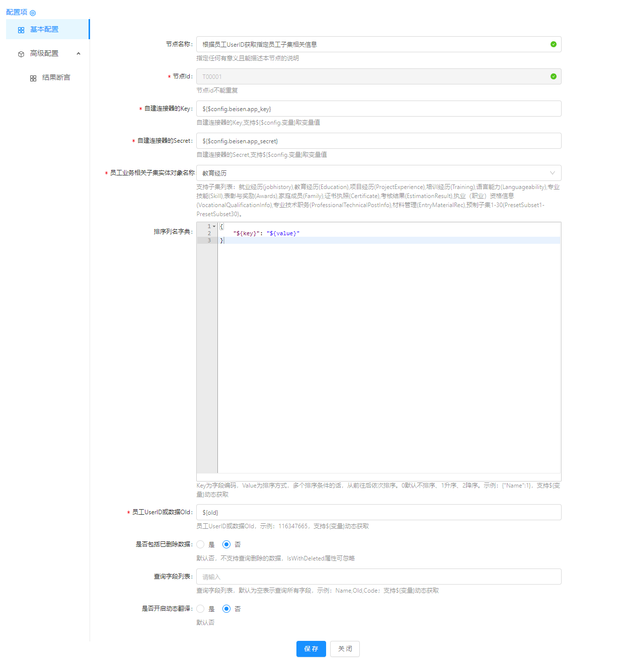Click line 2 of the 排序列名字典 editor
The height and width of the screenshot is (665, 622).
pyautogui.click(x=267, y=233)
